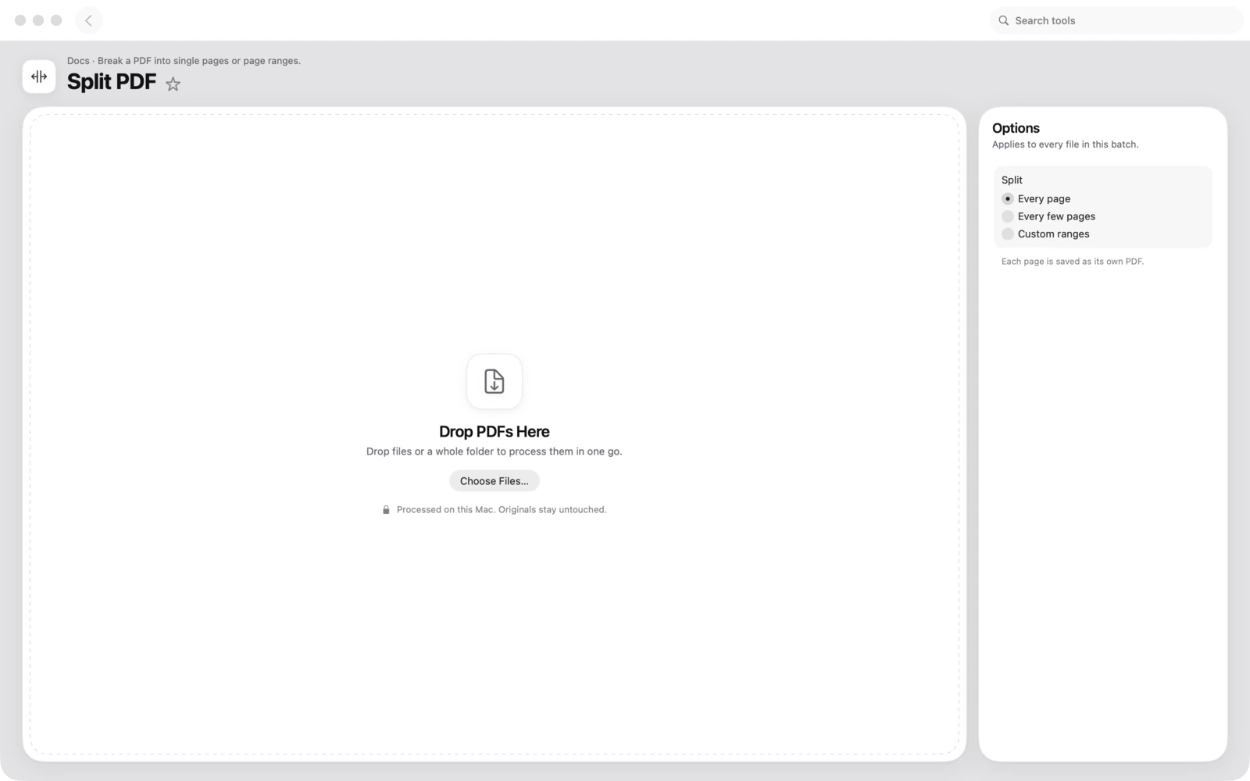Go back using the chevron button
The height and width of the screenshot is (781, 1250).
pos(88,20)
